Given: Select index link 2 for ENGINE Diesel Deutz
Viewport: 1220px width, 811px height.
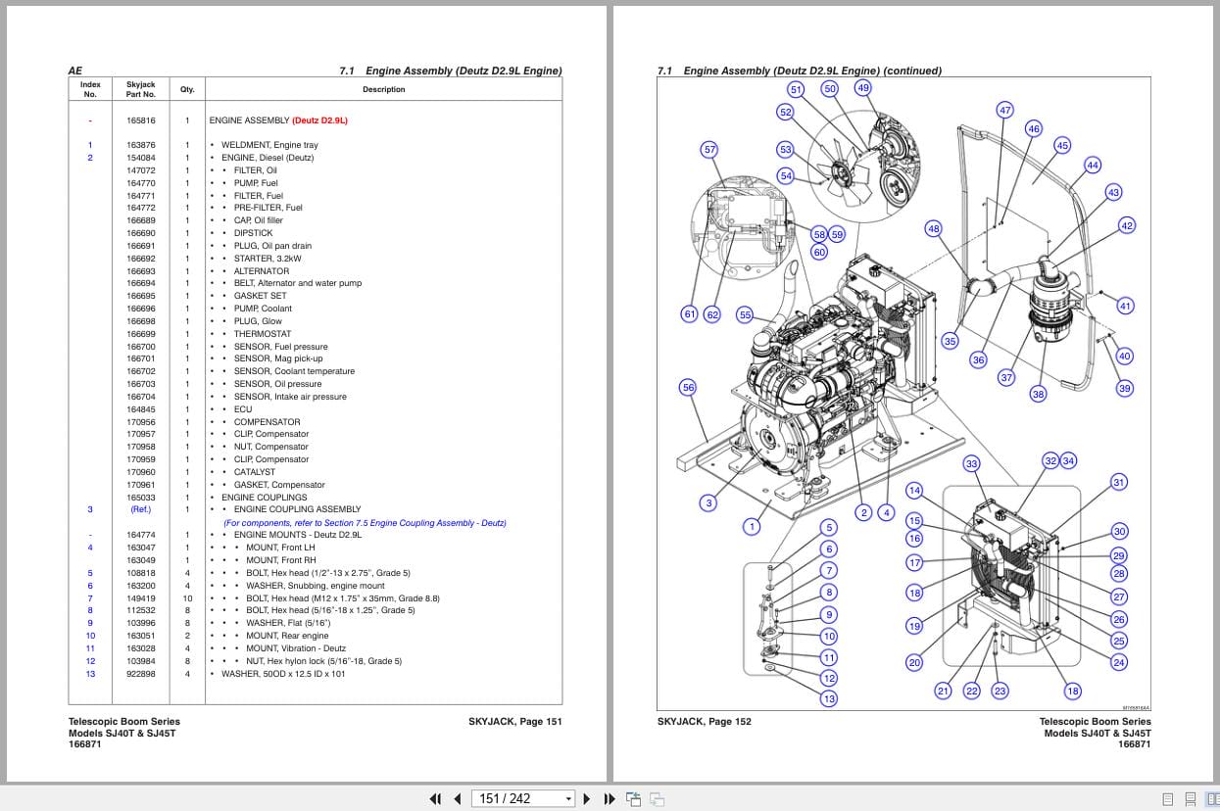Looking at the screenshot, I should [x=90, y=157].
